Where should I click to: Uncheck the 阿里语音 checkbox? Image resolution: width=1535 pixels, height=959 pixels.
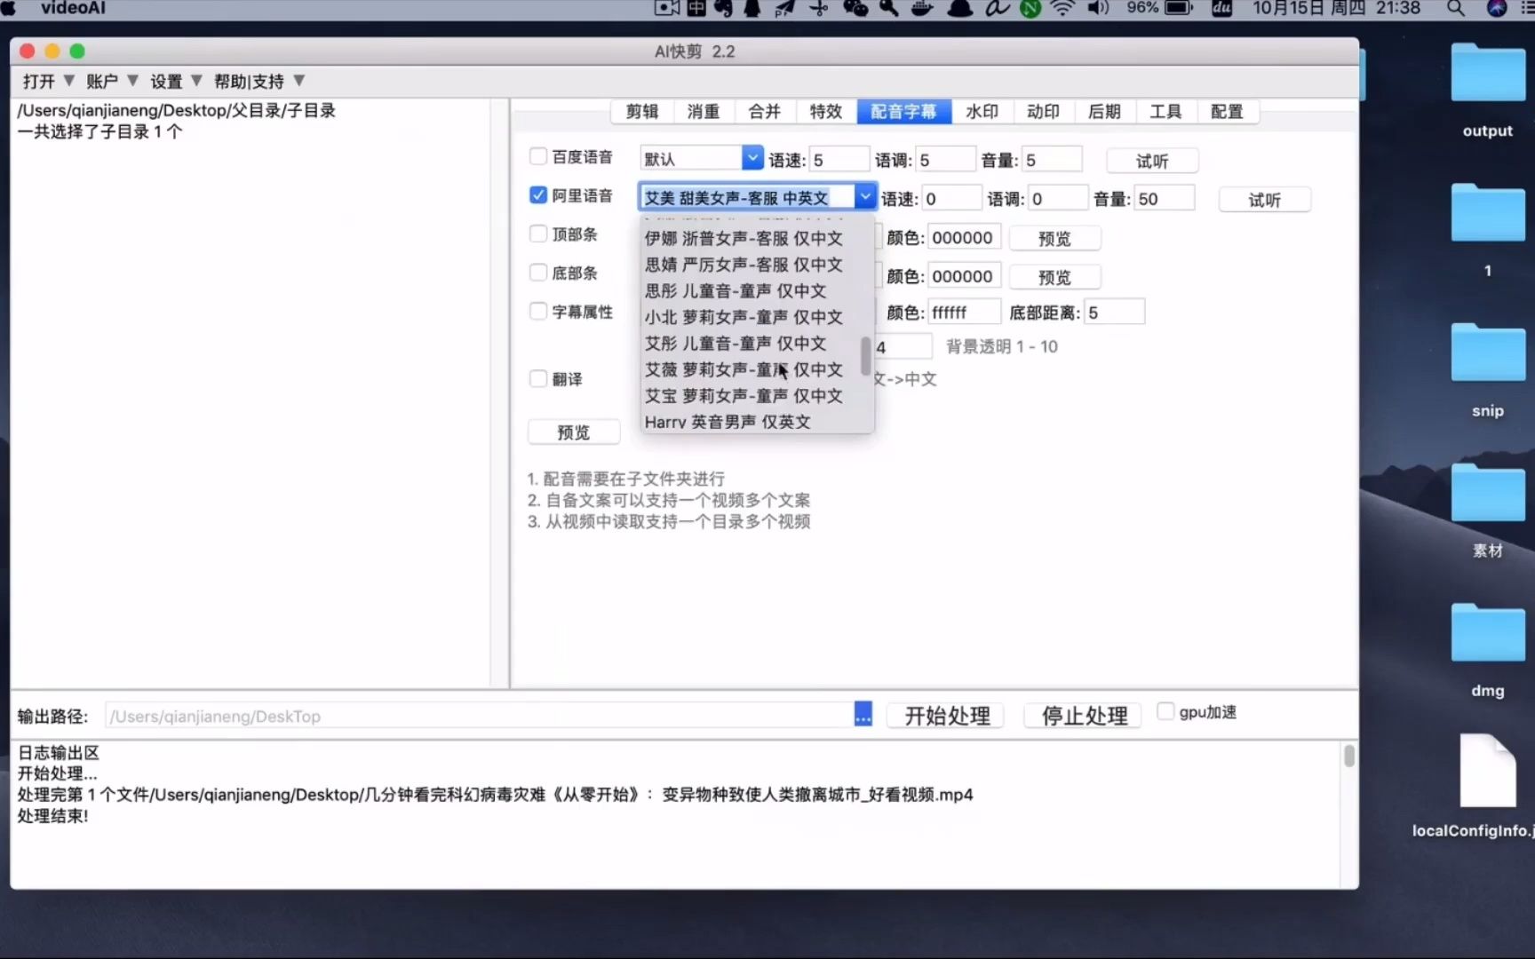[x=538, y=194]
